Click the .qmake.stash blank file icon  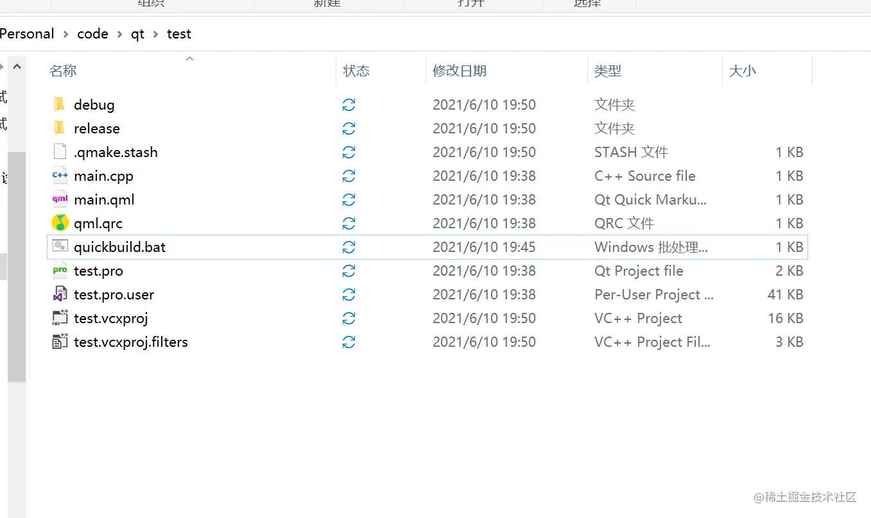point(59,152)
